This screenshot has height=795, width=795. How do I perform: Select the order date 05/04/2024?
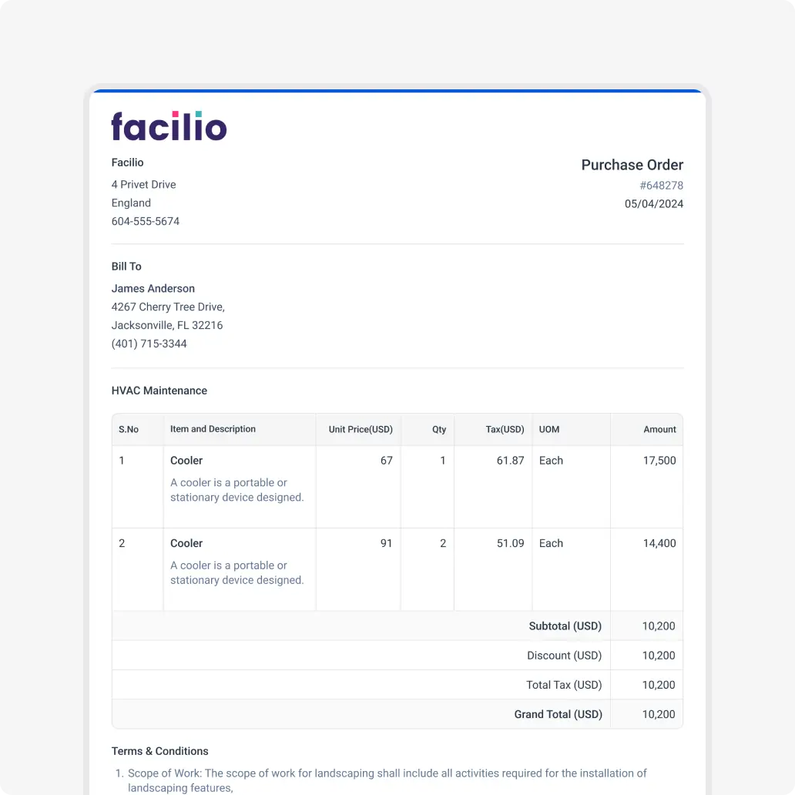pos(653,204)
